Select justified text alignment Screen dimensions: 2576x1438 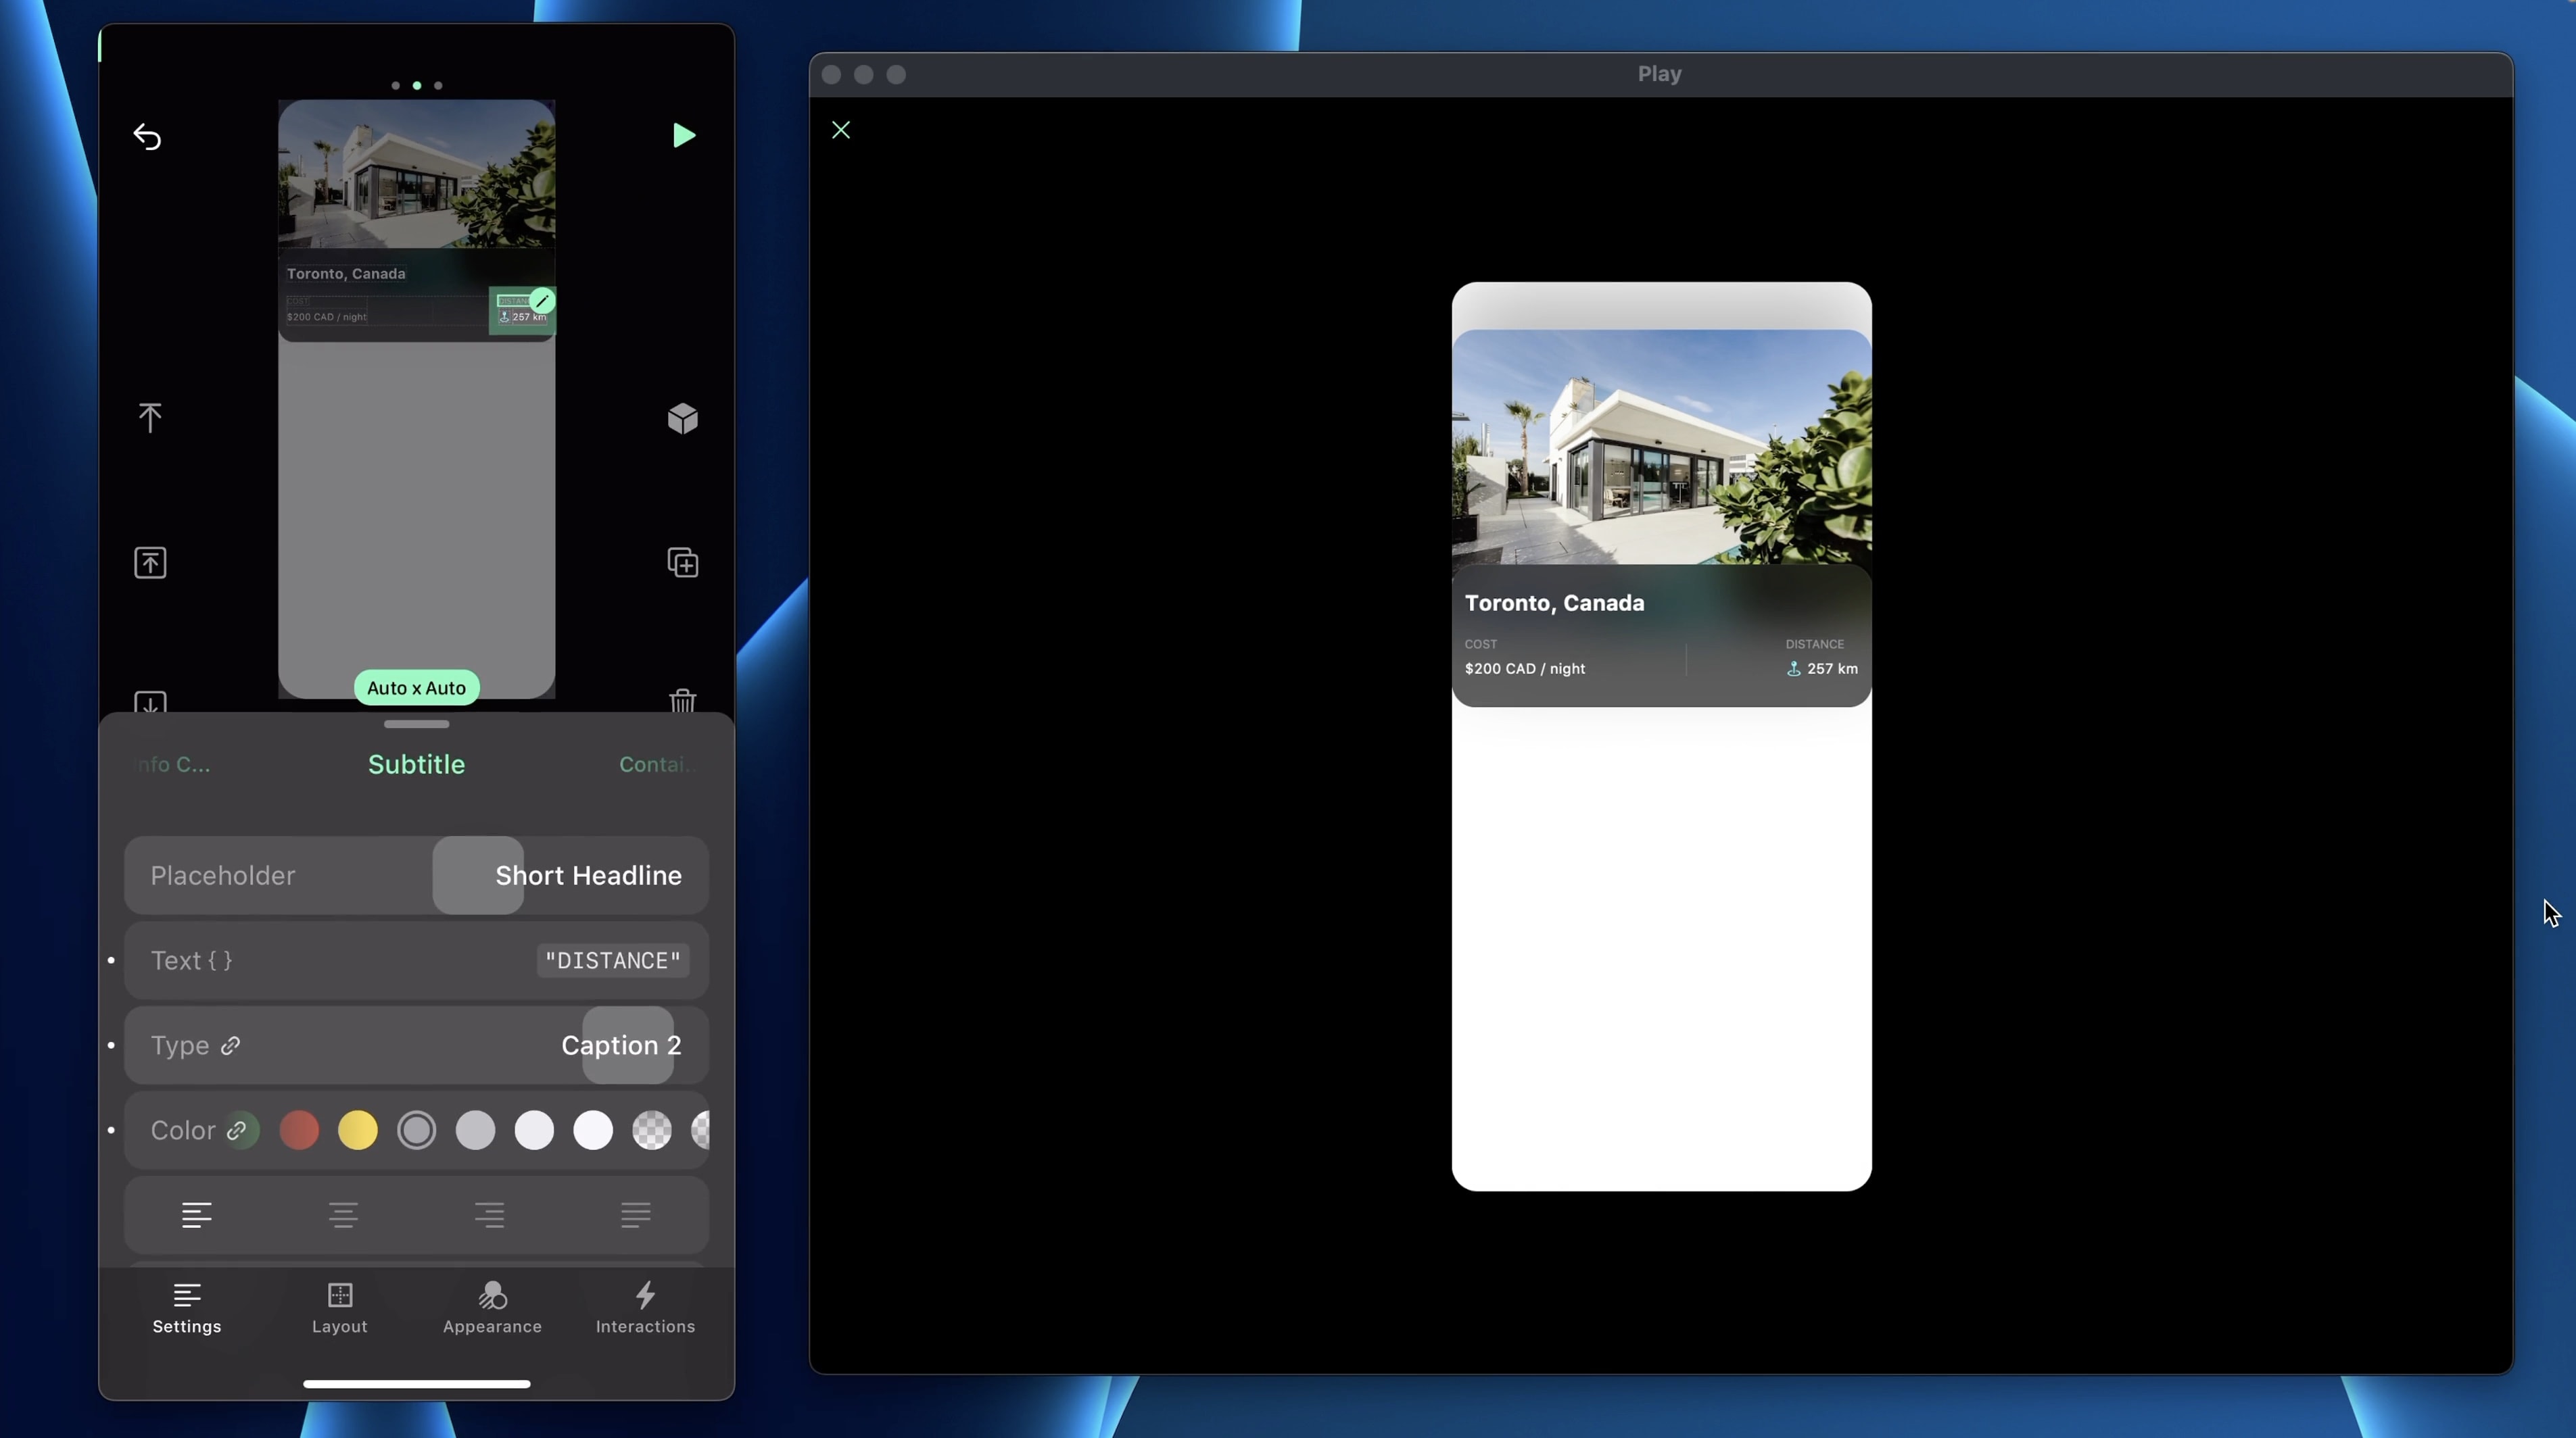635,1215
